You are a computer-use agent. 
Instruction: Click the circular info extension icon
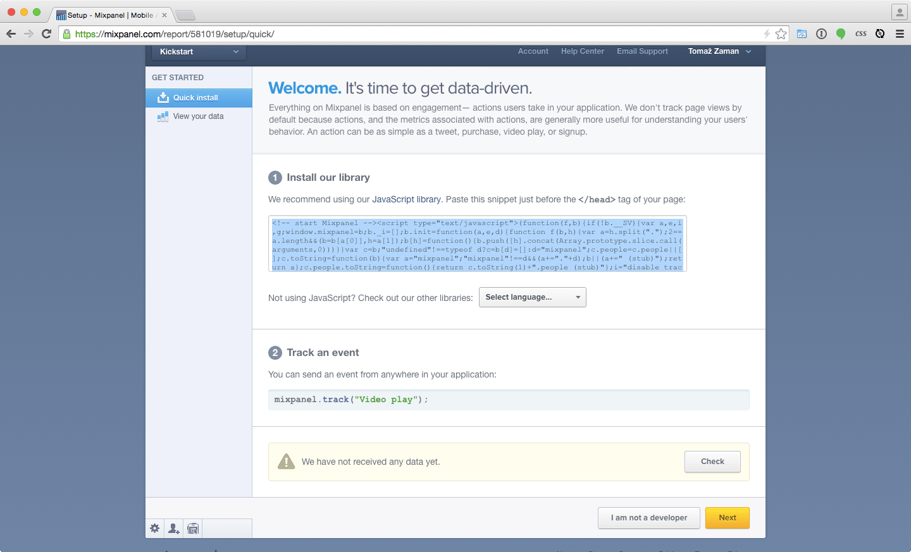click(821, 34)
